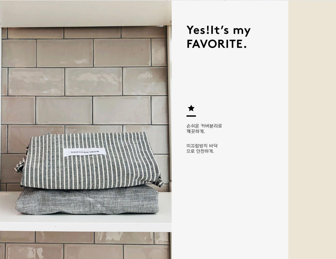Viewport: 336px width, 259px height.
Task: Click the "깨끗하게." text line
Action: pos(196,132)
